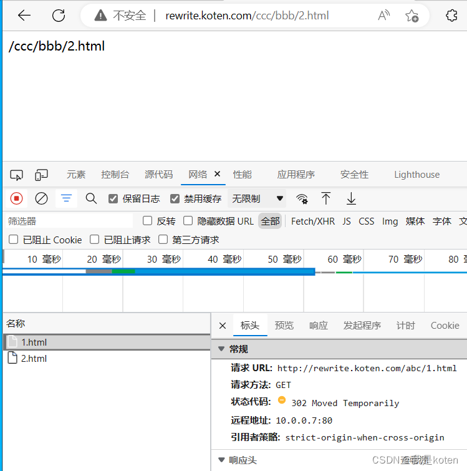Click the browser address bar URL
The image size is (467, 471).
point(247,16)
